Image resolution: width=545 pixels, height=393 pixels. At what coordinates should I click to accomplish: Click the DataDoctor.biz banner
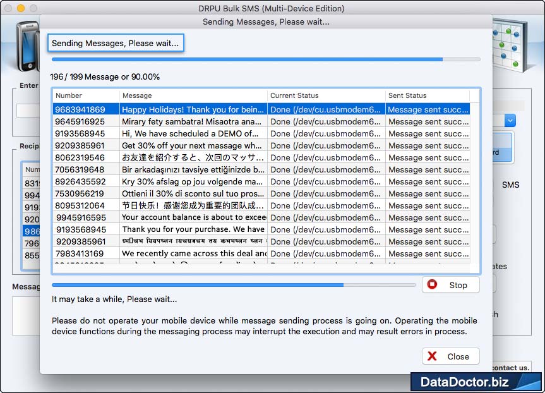point(476,382)
